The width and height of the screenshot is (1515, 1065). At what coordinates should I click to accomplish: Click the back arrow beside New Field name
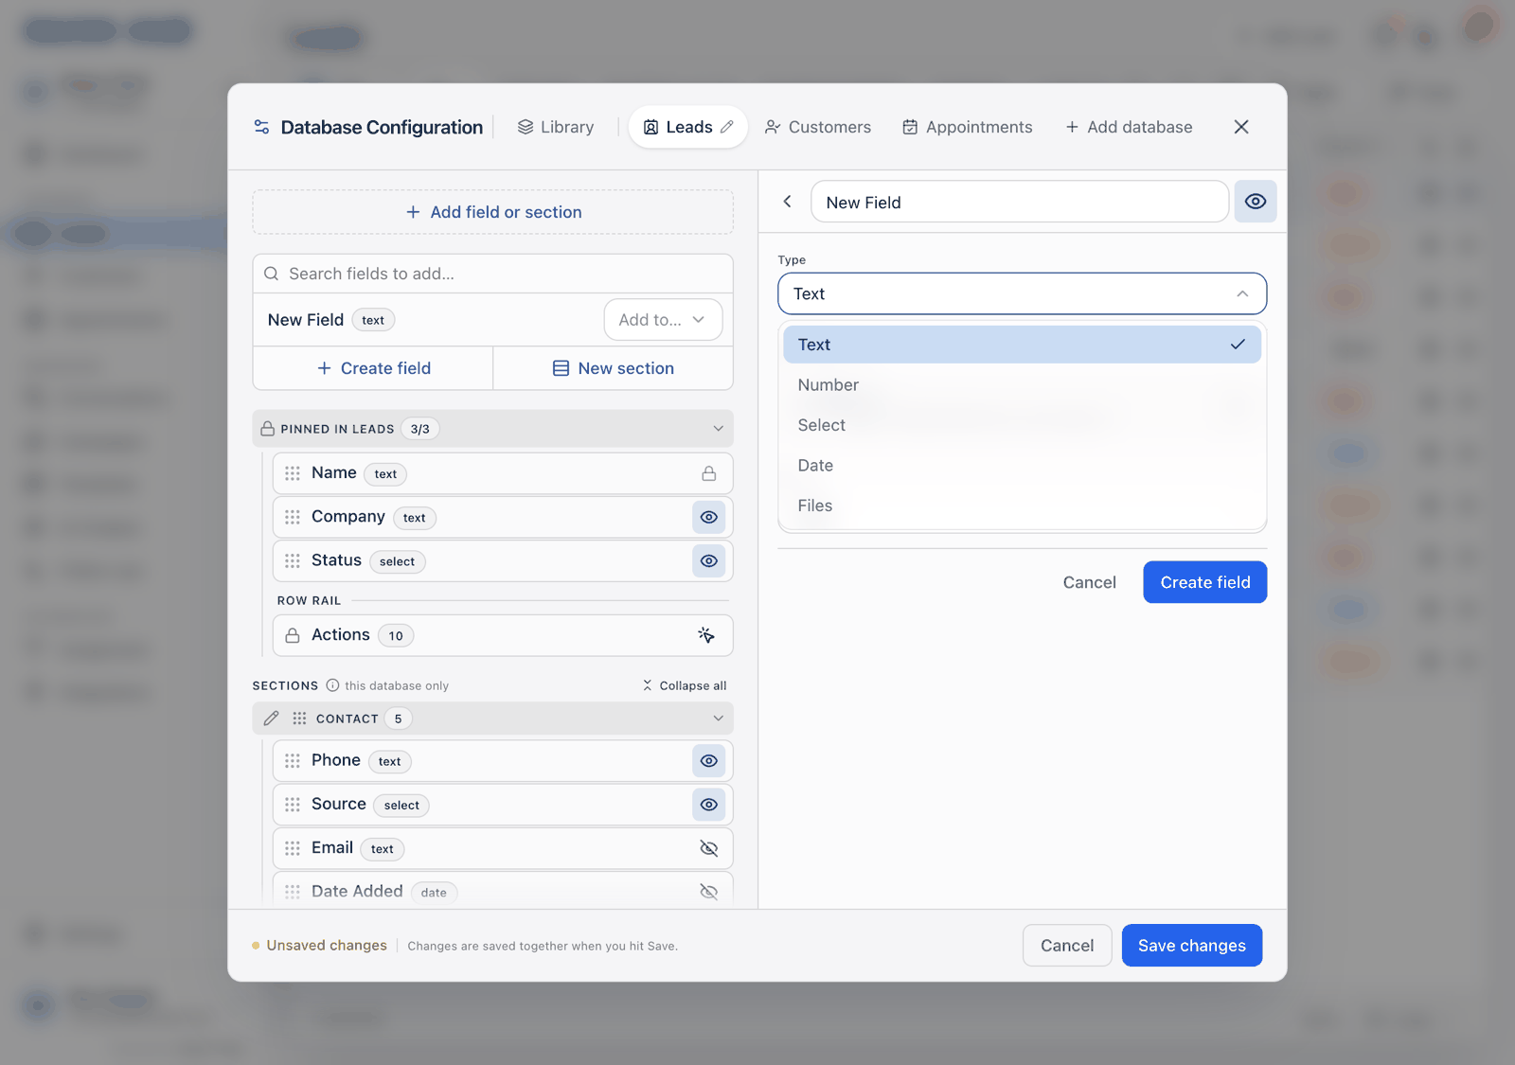(787, 202)
